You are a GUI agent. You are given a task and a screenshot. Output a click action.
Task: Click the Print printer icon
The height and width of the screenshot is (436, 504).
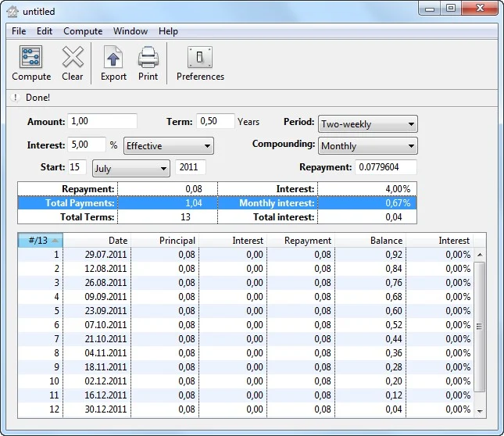coord(148,57)
